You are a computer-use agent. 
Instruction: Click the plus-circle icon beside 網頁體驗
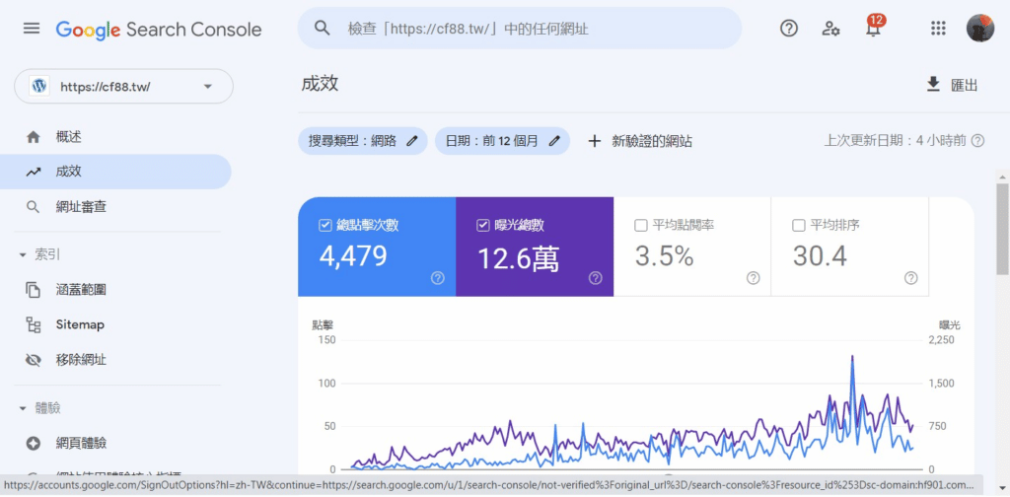click(33, 443)
